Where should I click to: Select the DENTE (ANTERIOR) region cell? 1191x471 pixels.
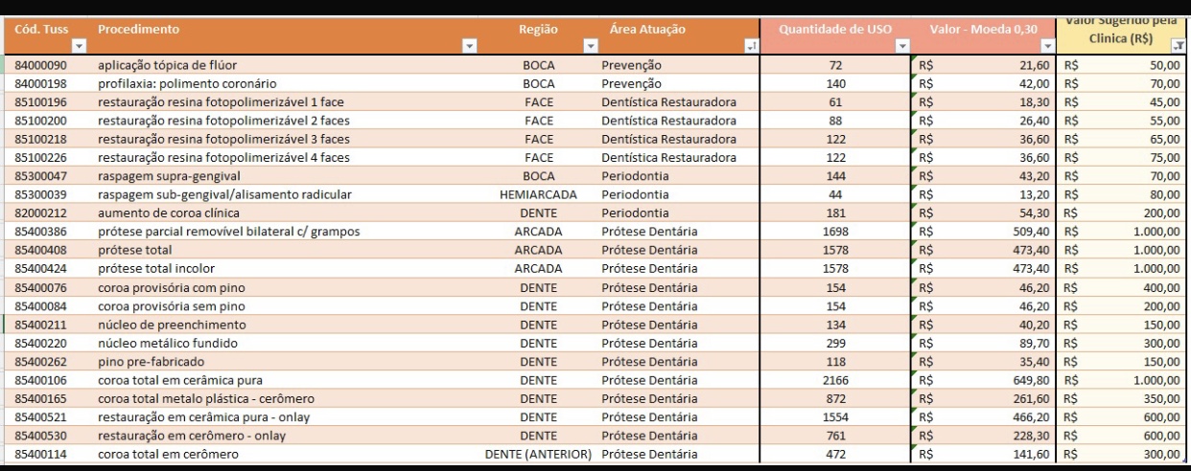tap(538, 455)
